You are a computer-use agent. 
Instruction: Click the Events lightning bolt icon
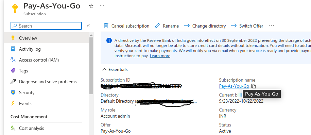click(x=13, y=103)
